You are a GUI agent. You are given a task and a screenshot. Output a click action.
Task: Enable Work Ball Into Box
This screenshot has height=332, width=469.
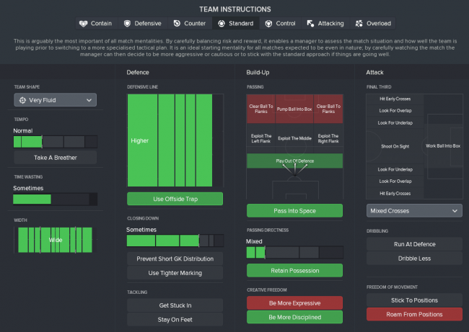point(444,146)
